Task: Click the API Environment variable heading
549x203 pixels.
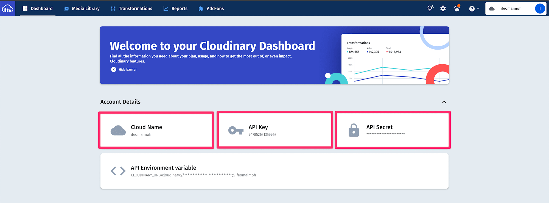Action: [163, 168]
